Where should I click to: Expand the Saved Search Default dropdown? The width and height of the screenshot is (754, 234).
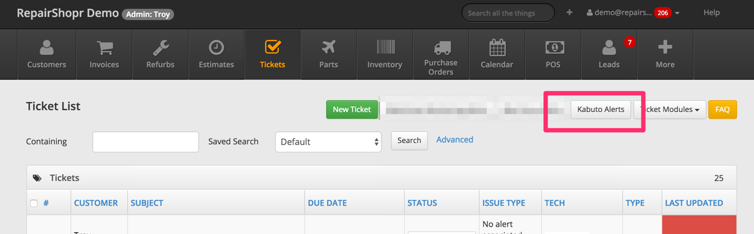(328, 142)
